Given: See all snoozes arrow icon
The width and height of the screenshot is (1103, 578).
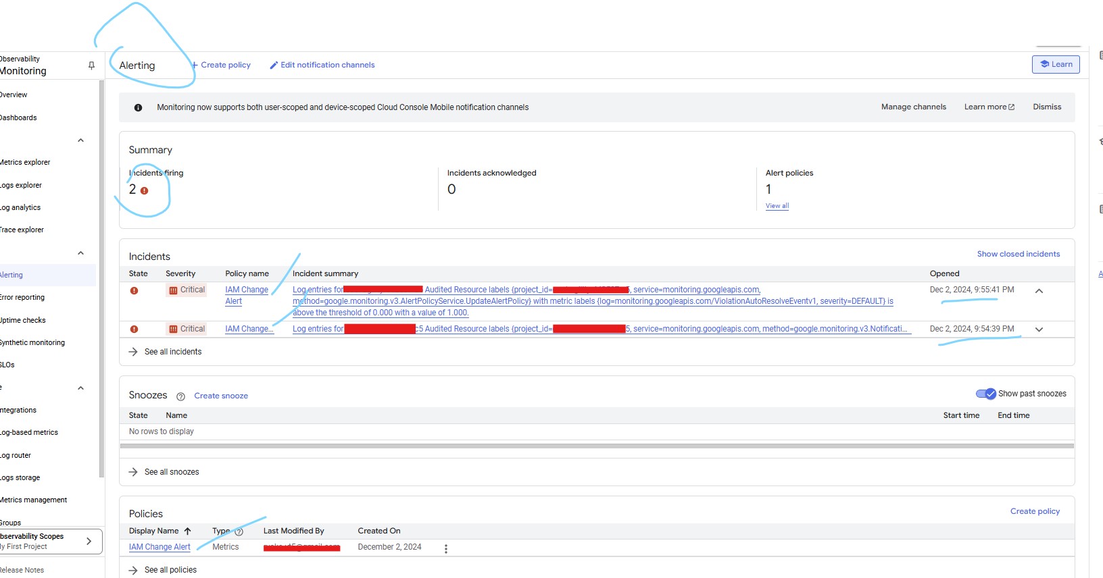Looking at the screenshot, I should click(133, 472).
